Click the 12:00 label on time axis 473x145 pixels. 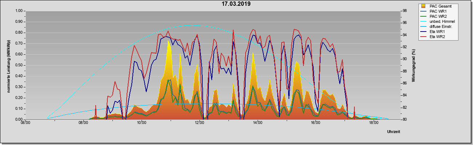pos(199,123)
